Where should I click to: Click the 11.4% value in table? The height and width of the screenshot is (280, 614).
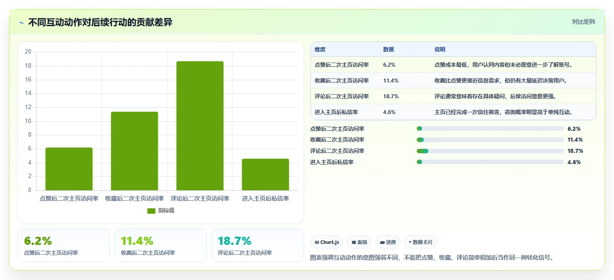[391, 81]
